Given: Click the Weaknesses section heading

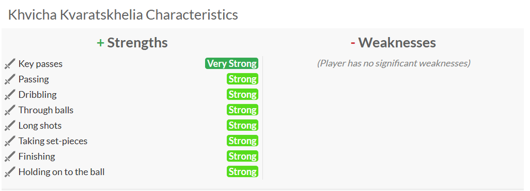Looking at the screenshot, I should click(x=393, y=42).
